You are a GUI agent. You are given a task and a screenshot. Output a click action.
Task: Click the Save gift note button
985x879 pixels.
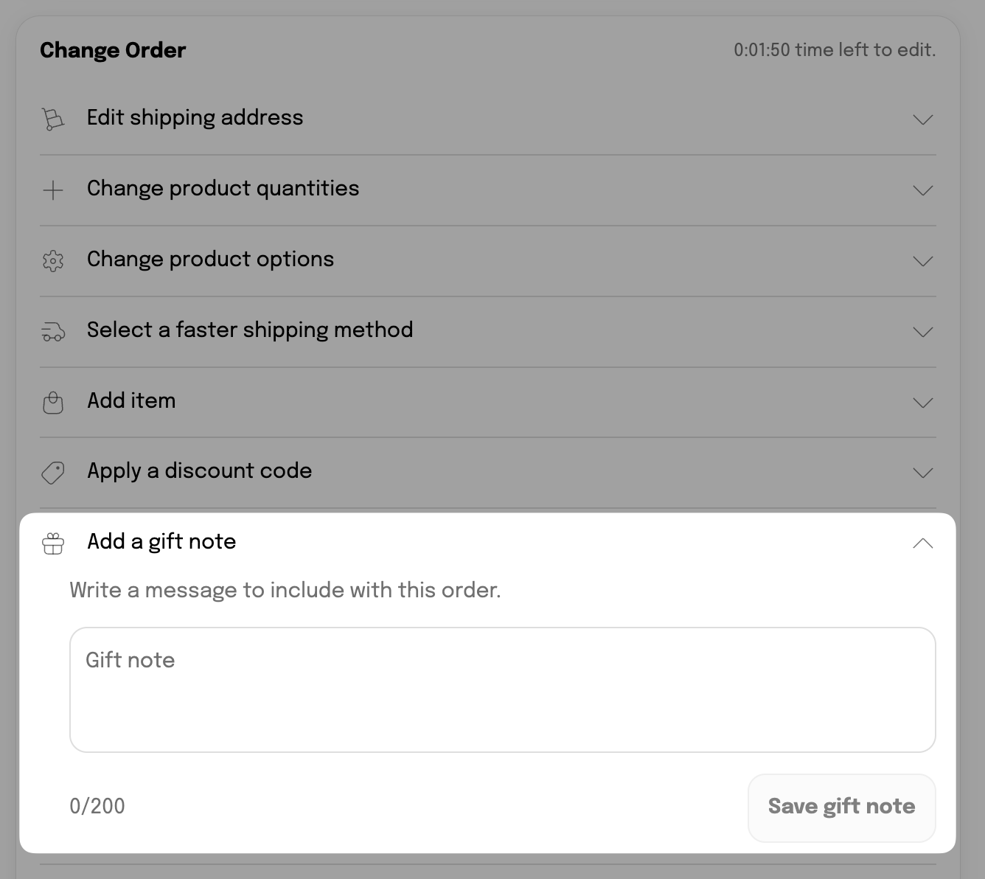coord(842,807)
